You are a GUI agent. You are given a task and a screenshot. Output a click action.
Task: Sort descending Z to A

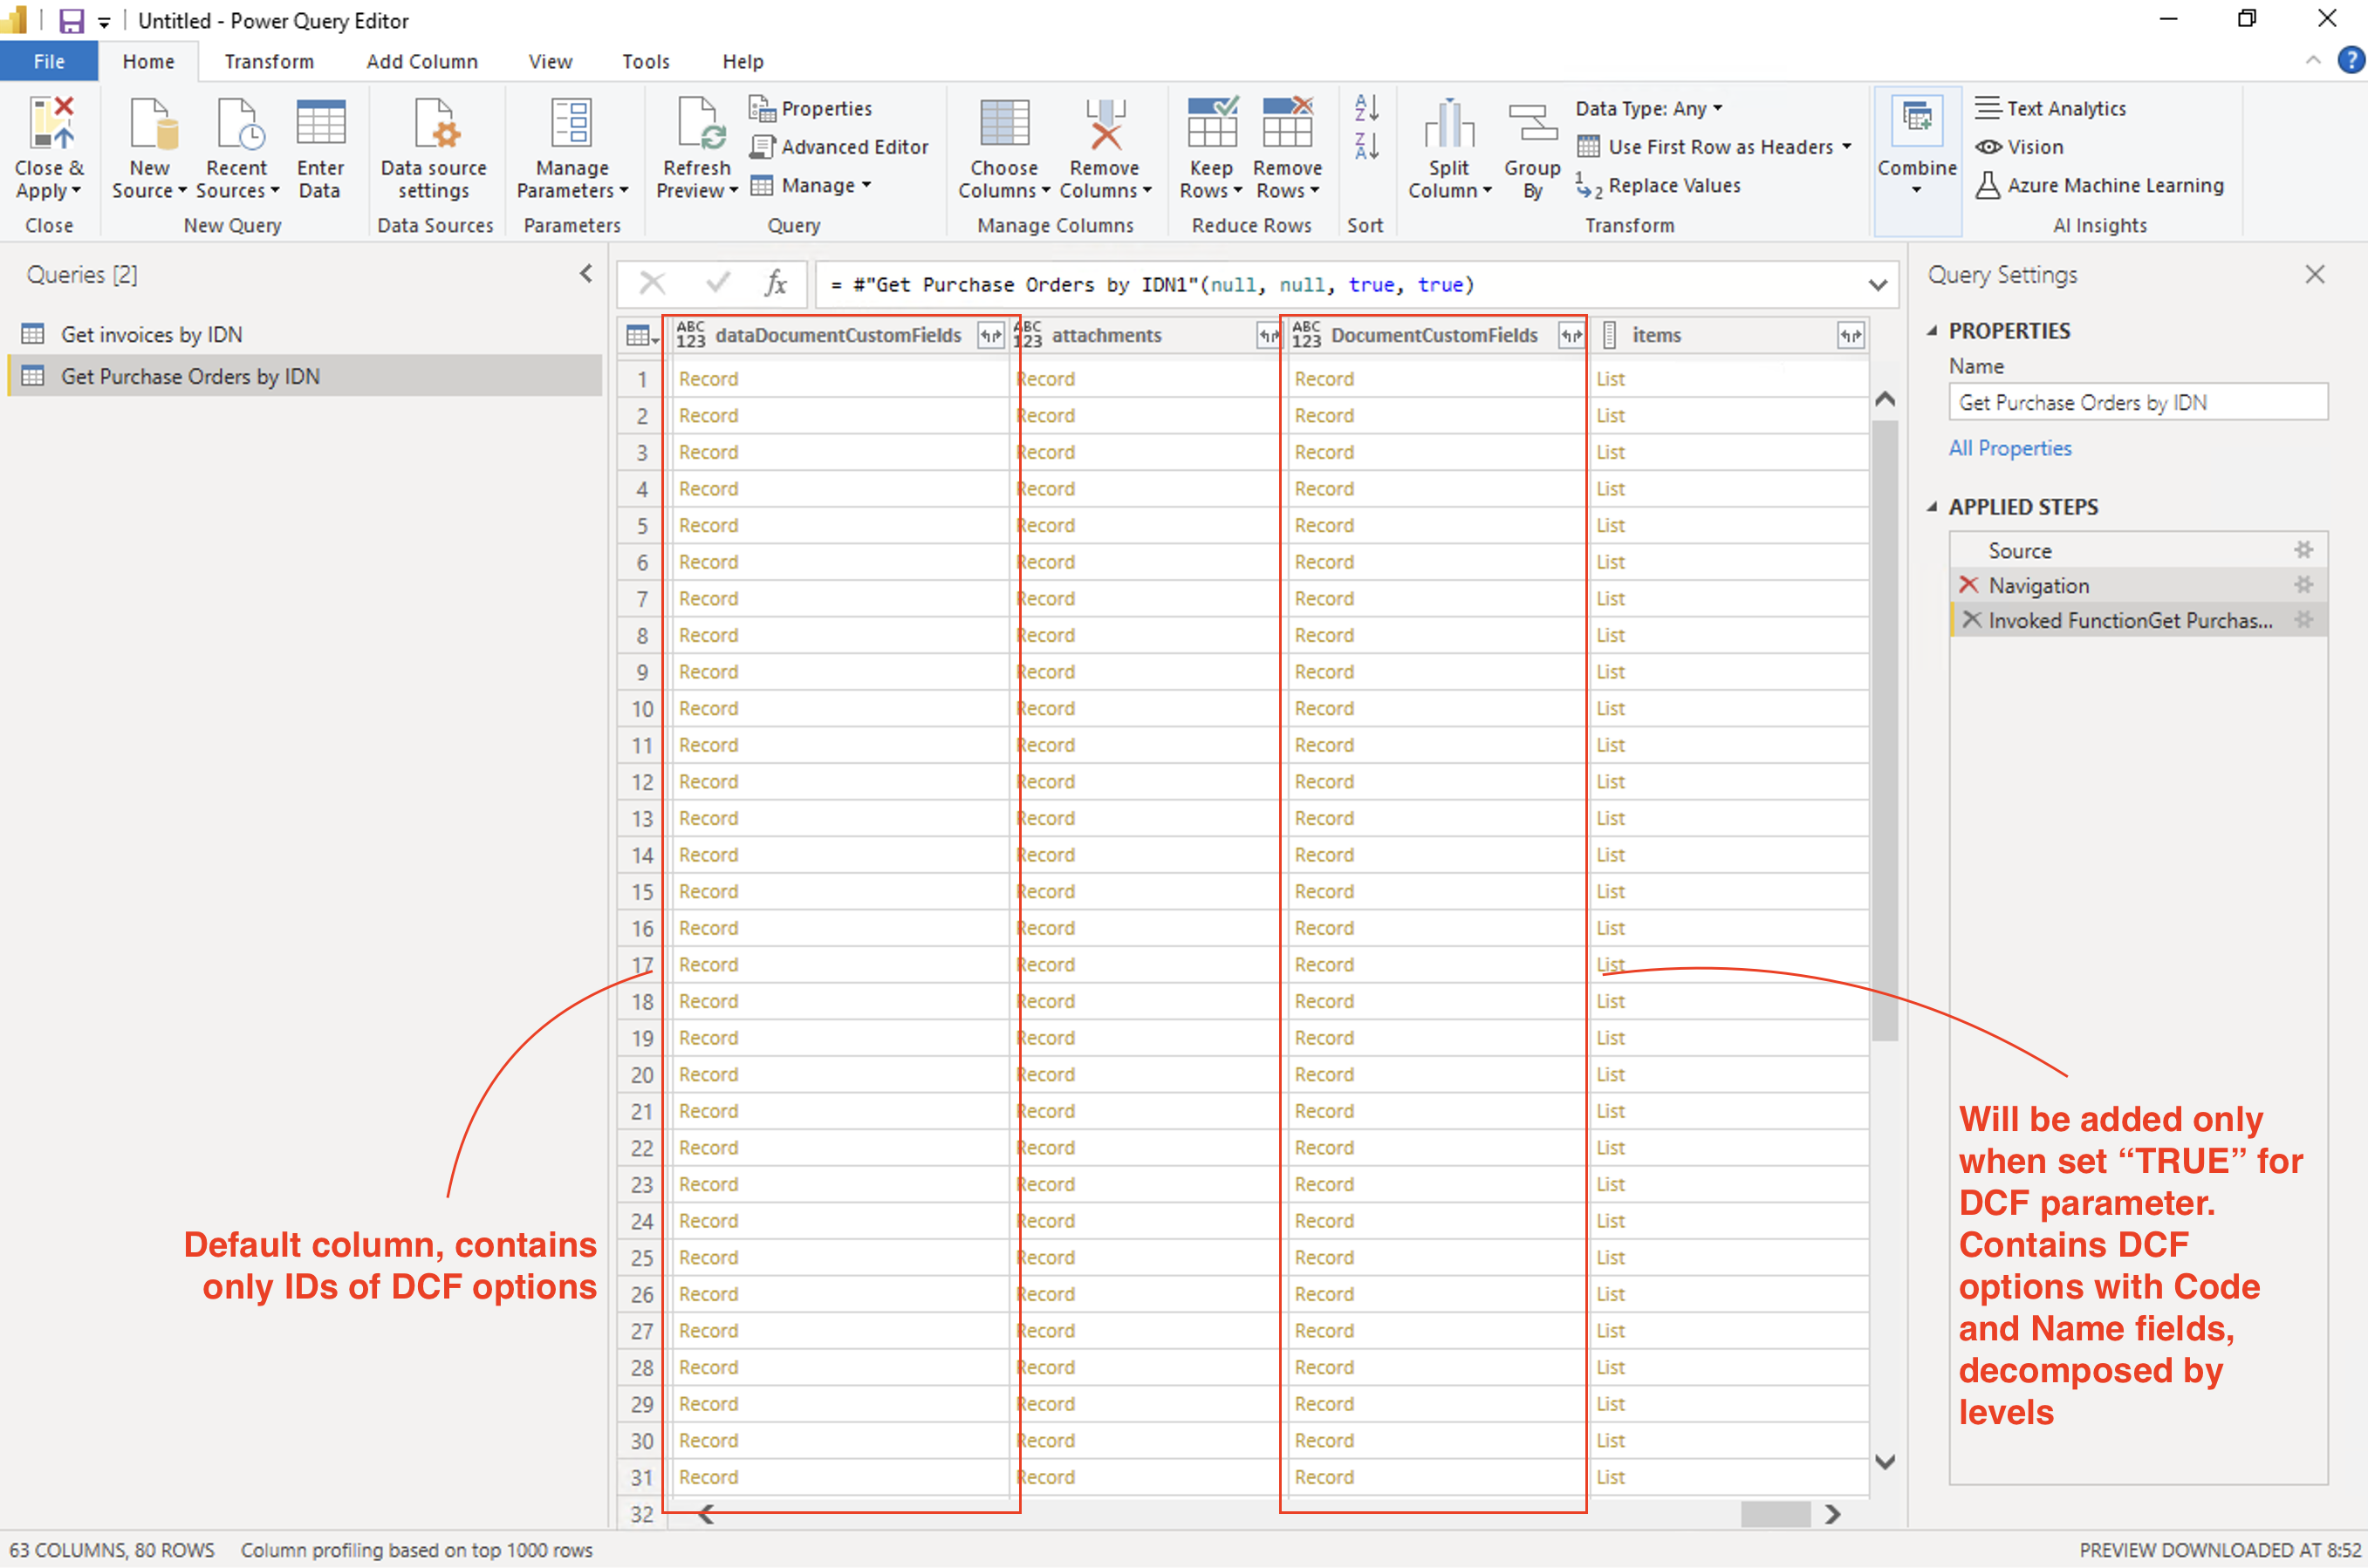1366,146
